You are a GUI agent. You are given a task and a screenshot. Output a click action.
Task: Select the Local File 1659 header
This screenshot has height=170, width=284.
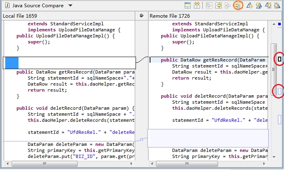click(20, 16)
